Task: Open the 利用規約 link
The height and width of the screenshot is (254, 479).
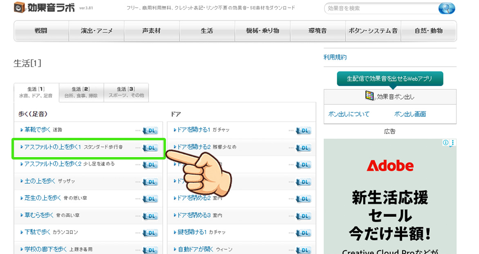Action: click(335, 57)
